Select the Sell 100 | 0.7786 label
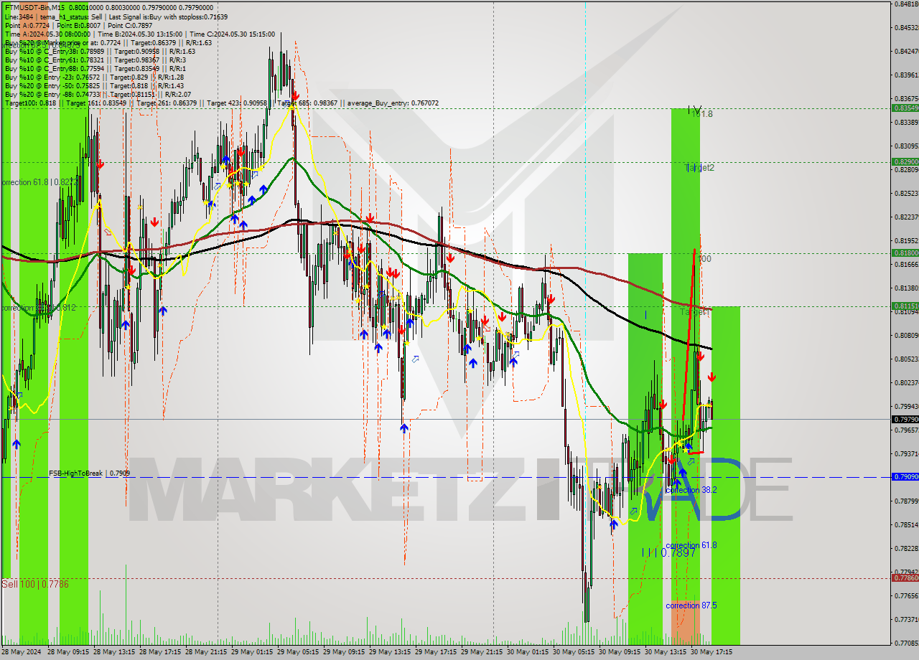The width and height of the screenshot is (919, 660). click(35, 584)
